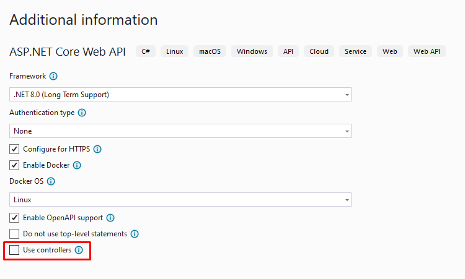Click the C# language tag
The image size is (465, 279).
click(x=146, y=51)
